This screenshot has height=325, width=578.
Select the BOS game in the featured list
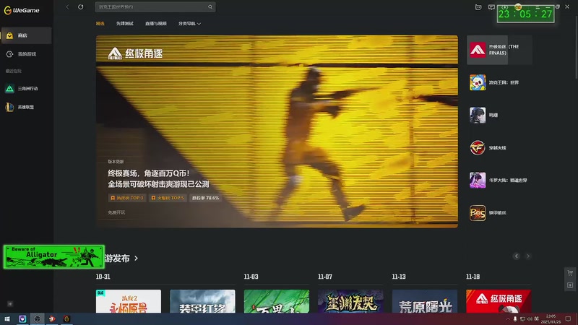(499, 212)
